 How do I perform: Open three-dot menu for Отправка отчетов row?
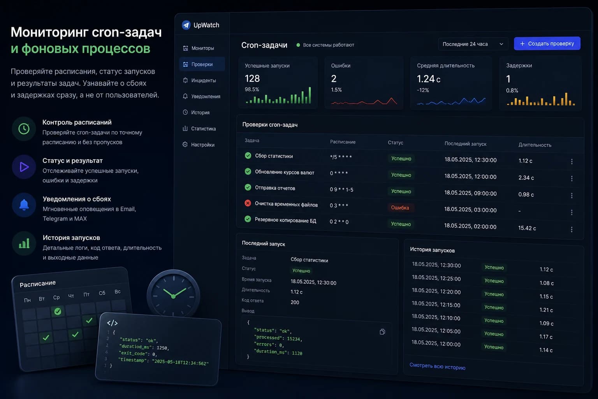pyautogui.click(x=572, y=196)
